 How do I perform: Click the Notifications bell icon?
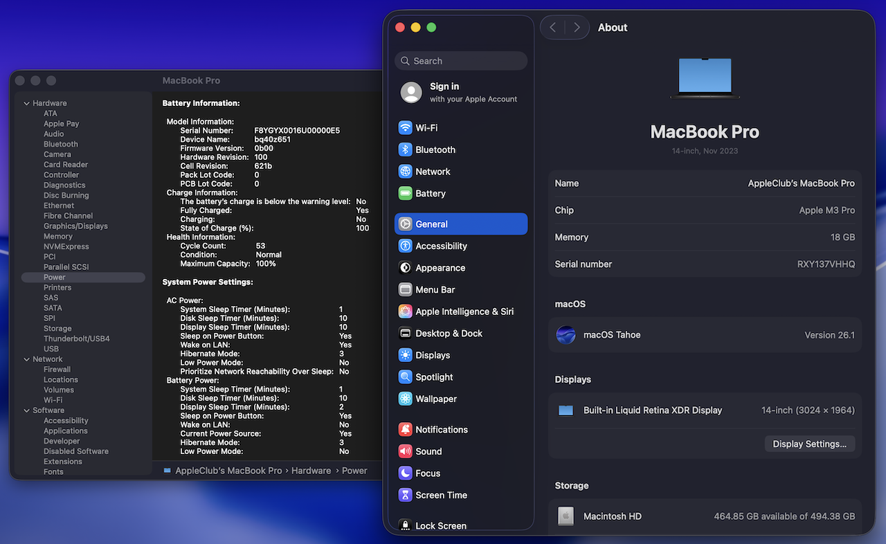tap(405, 430)
